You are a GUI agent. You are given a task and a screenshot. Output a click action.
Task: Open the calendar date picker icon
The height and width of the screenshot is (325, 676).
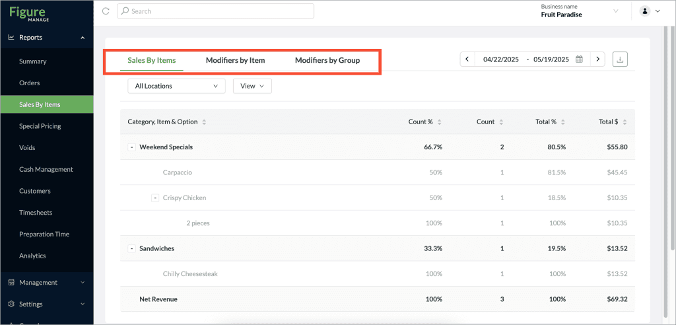pyautogui.click(x=580, y=59)
